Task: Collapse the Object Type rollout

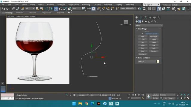Action: tap(142, 29)
